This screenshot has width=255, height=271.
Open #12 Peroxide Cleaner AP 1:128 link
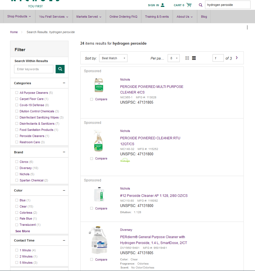154,195
